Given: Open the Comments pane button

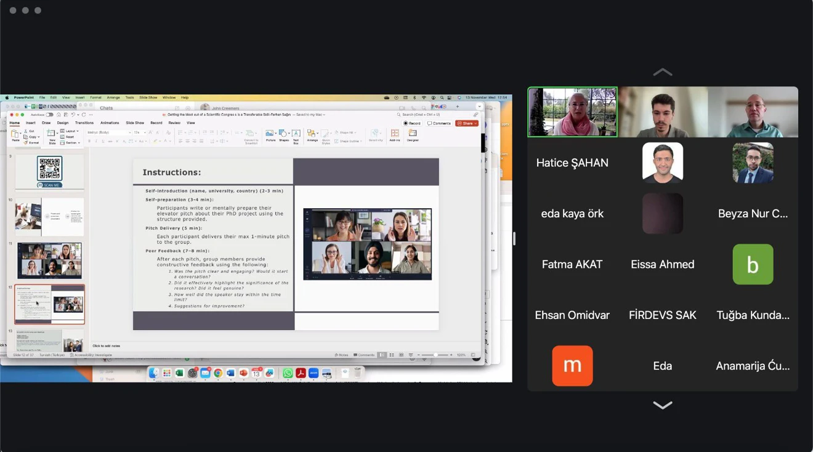Looking at the screenshot, I should [x=439, y=123].
